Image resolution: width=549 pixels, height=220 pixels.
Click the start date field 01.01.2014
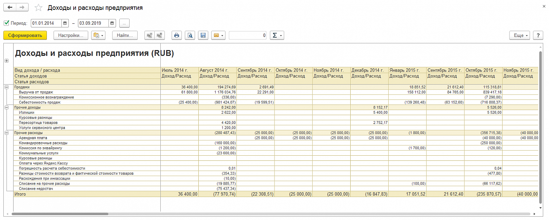tap(46, 23)
